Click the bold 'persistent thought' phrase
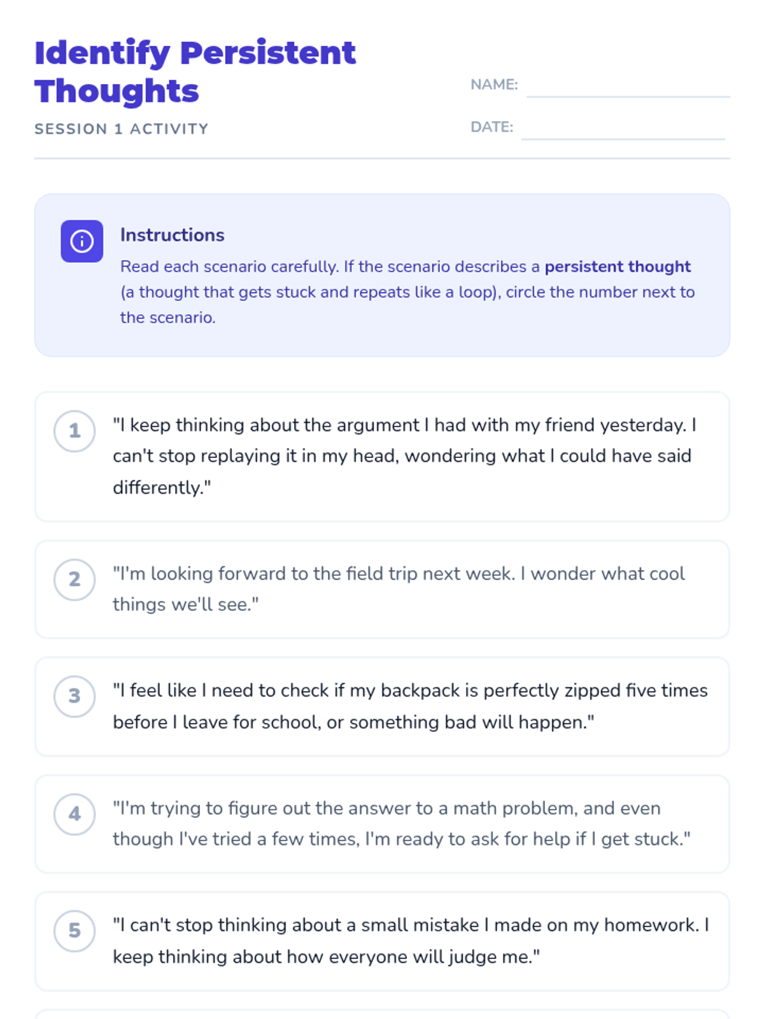The height and width of the screenshot is (1019, 764). tap(618, 266)
